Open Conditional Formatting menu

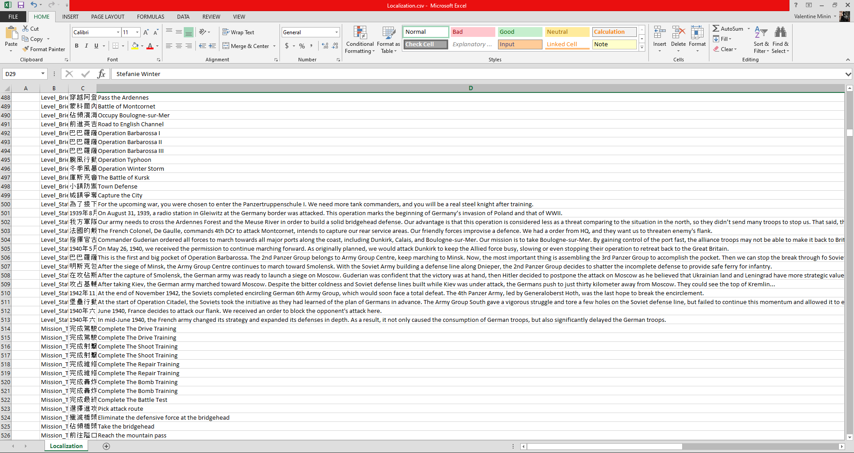click(360, 40)
